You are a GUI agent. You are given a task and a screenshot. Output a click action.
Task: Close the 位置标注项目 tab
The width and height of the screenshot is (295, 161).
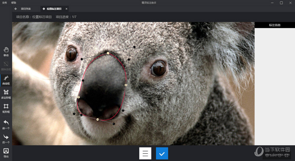(66, 9)
